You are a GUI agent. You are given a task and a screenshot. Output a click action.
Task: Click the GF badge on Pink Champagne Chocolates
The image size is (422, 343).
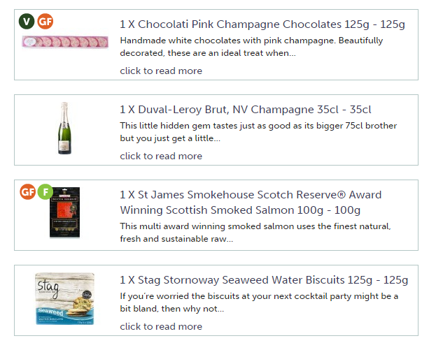point(45,21)
